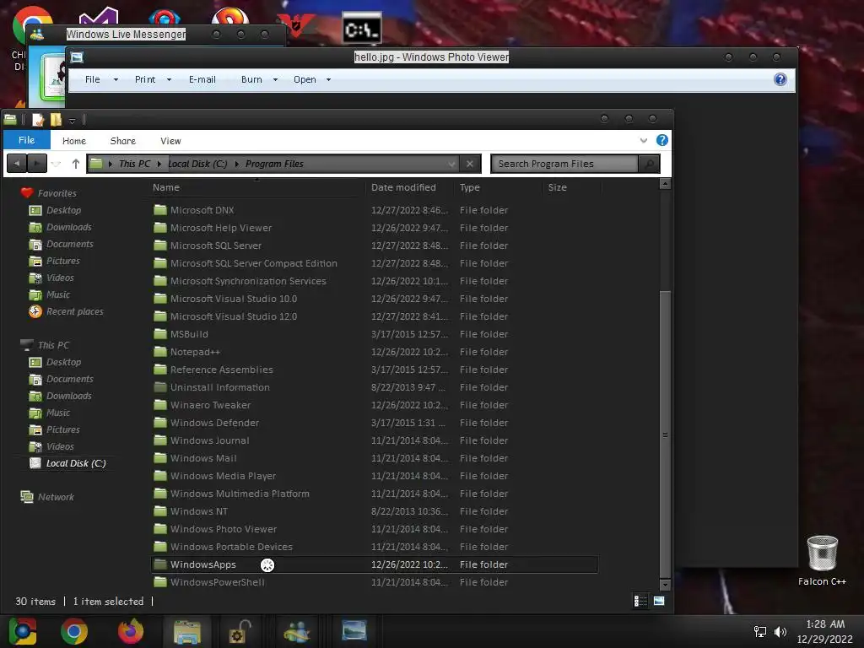Go forward with Explorer forward arrow
The height and width of the screenshot is (648, 864).
coord(37,164)
